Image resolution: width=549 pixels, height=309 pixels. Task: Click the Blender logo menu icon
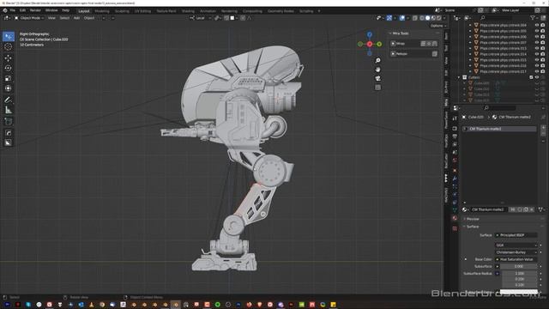5,10
